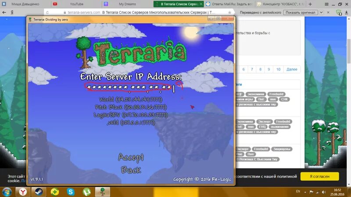Viewport: 351px width, 197px height.
Task: Open the volume tray icon
Action: click(324, 192)
